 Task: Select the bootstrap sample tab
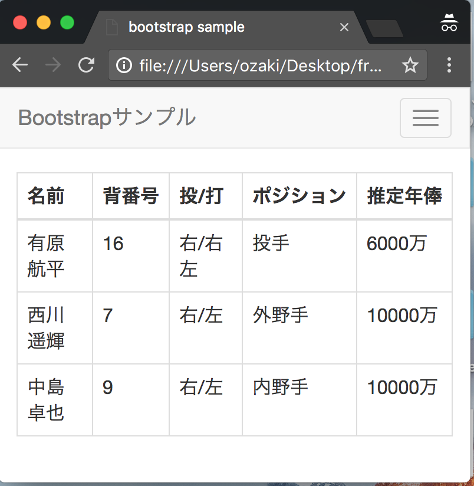[226, 27]
